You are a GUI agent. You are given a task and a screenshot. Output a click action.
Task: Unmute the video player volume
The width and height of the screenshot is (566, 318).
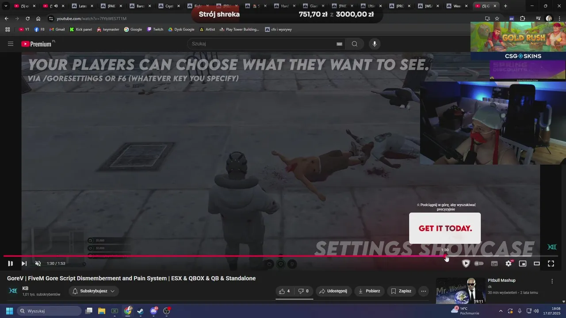coord(38,264)
